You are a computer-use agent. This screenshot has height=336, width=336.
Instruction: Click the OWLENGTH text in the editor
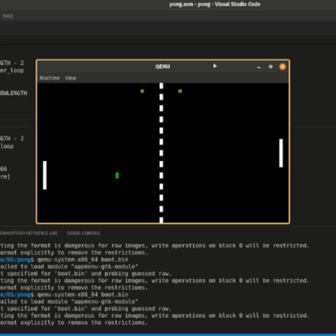tap(13, 94)
